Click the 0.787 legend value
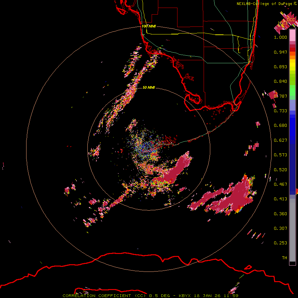 pyautogui.click(x=280, y=96)
